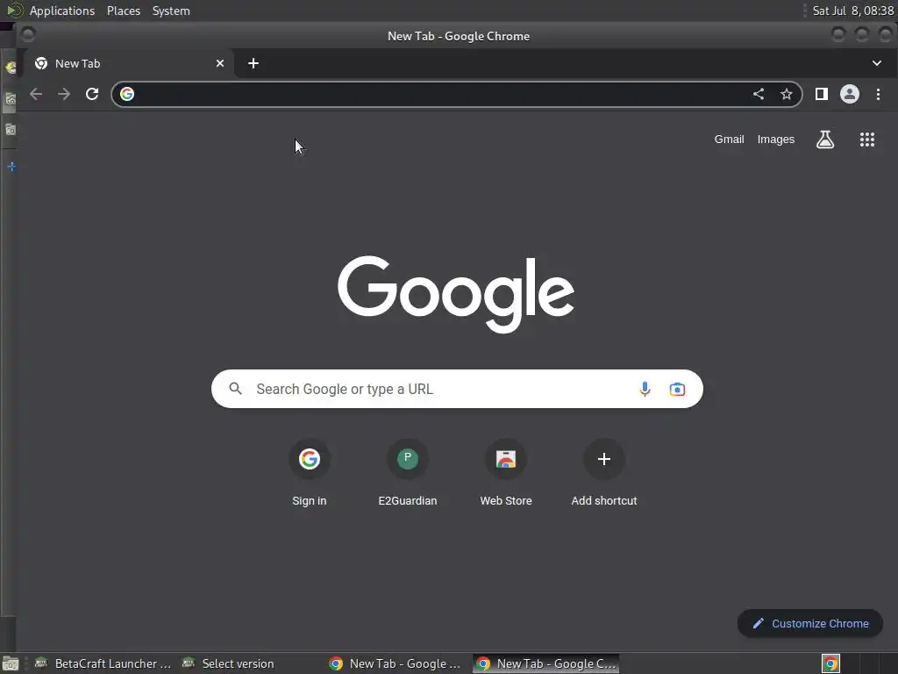Start voice search with microphone icon

click(x=645, y=389)
